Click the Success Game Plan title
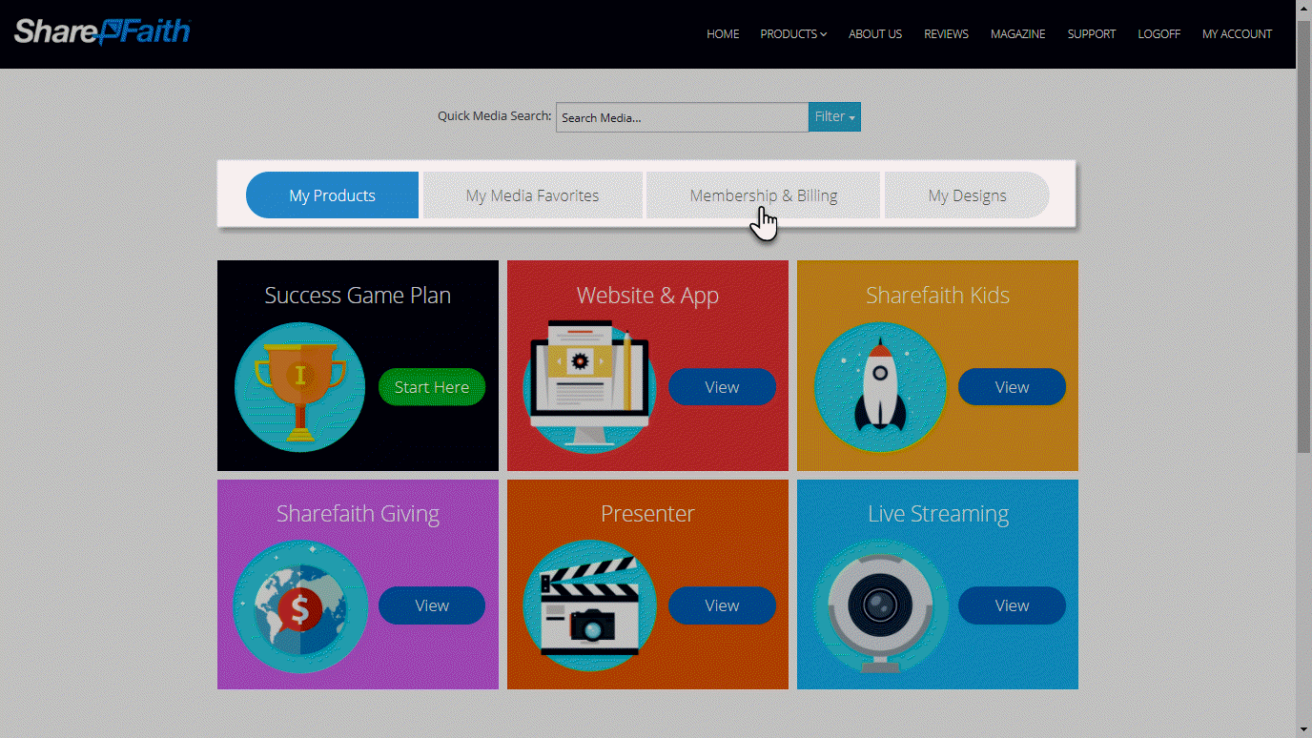The height and width of the screenshot is (738, 1312). coord(358,296)
